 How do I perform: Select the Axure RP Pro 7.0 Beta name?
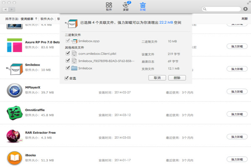tap(42, 42)
